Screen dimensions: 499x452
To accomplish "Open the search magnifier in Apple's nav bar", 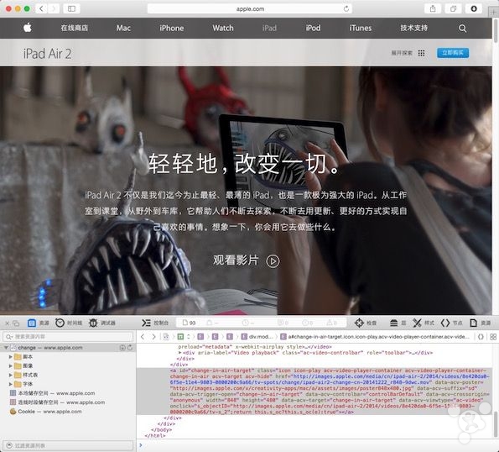I will pyautogui.click(x=462, y=28).
